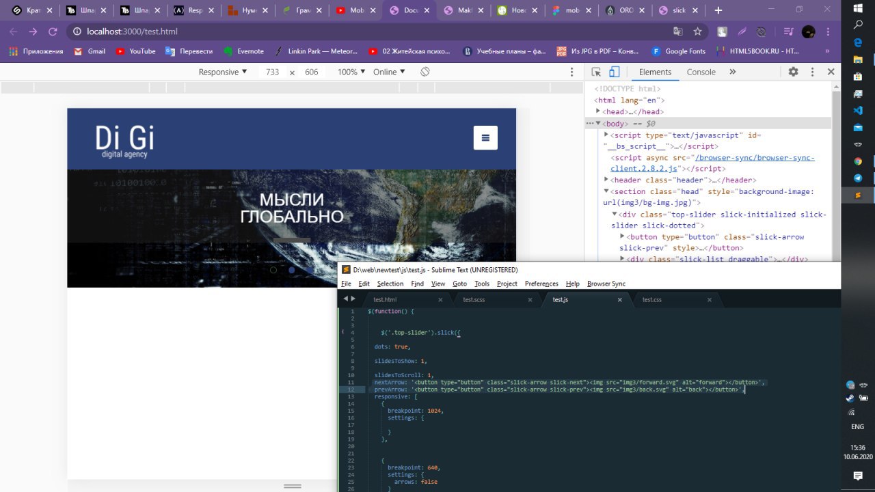Image resolution: width=875 pixels, height=492 pixels.
Task: Expand the slick-prev button node
Action: (x=622, y=236)
